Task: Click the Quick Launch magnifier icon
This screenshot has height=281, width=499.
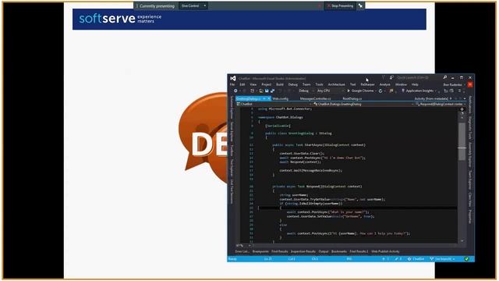Action: pos(445,78)
